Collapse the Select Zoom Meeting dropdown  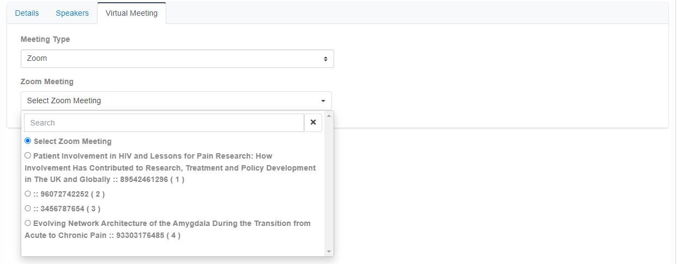tap(176, 100)
